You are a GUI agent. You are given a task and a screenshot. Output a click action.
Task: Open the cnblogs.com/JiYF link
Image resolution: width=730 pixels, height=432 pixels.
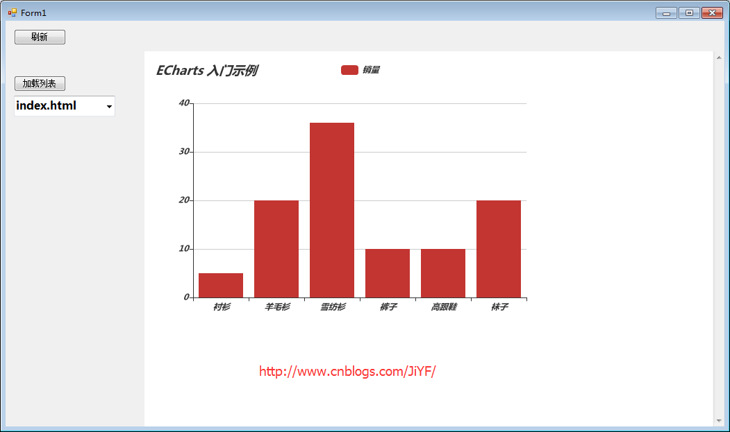tap(347, 371)
